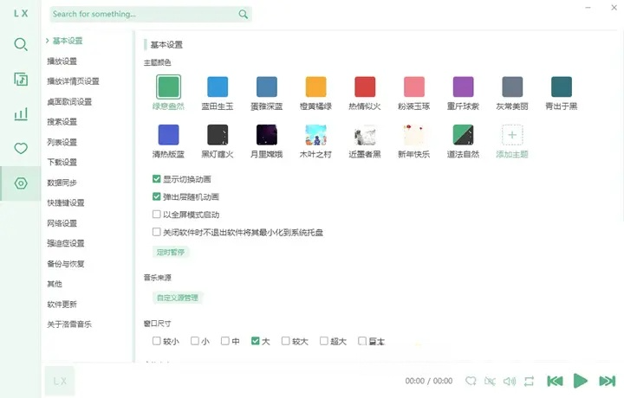Open the 软件更新 section
Screen dimensions: 624x398
62,305
